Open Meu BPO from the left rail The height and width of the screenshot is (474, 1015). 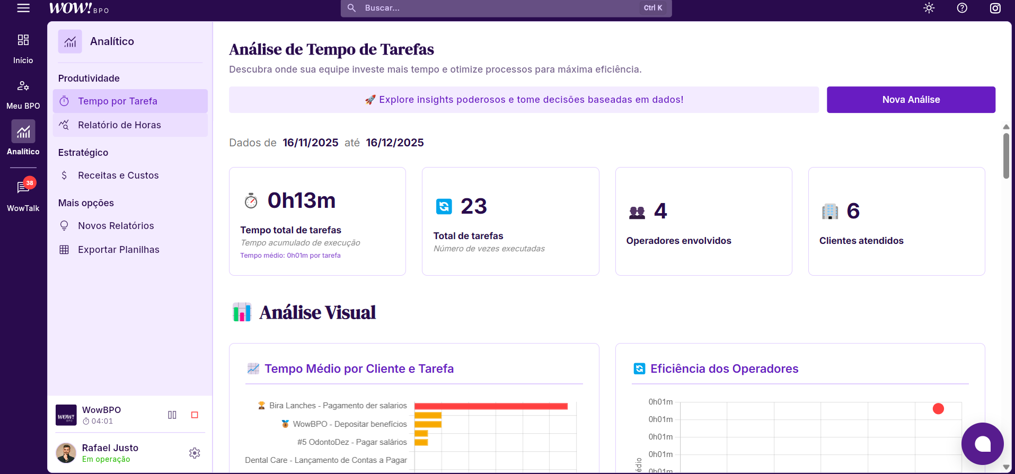click(x=23, y=94)
